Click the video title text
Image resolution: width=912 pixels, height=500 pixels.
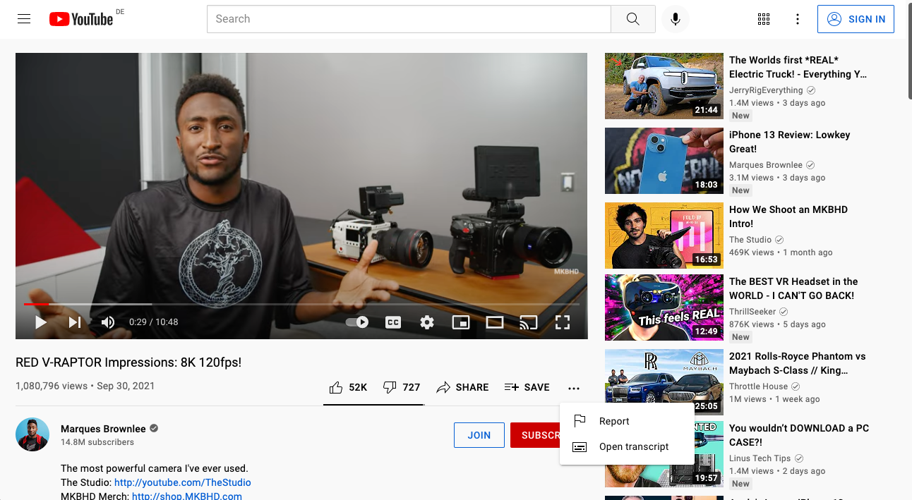click(x=128, y=362)
